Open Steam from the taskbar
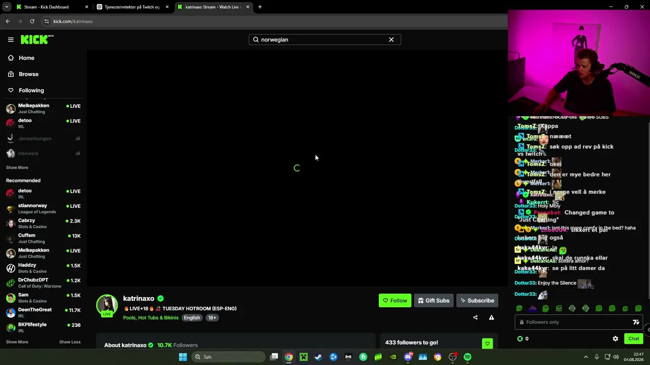Image resolution: width=650 pixels, height=365 pixels. [318, 357]
